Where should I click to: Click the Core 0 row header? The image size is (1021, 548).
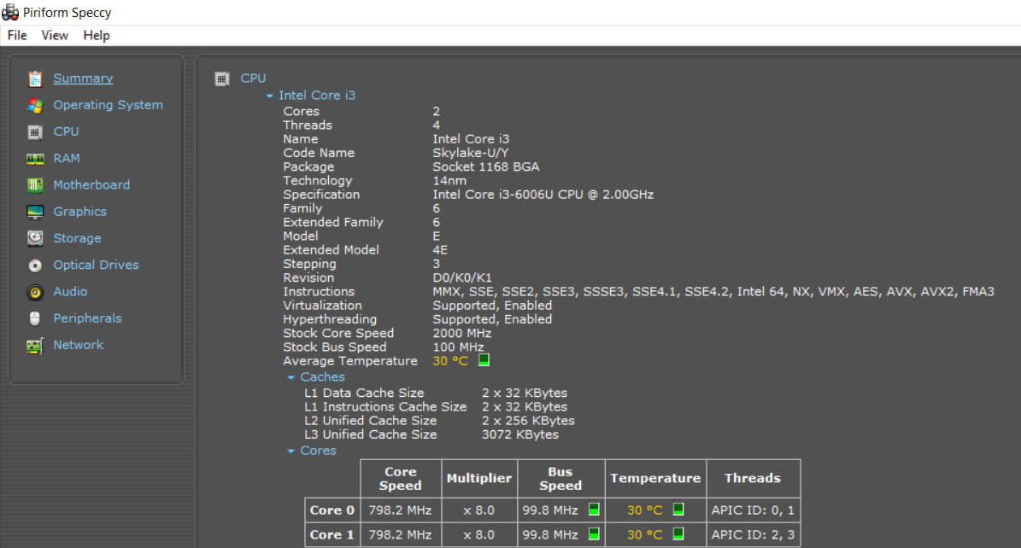click(x=332, y=510)
